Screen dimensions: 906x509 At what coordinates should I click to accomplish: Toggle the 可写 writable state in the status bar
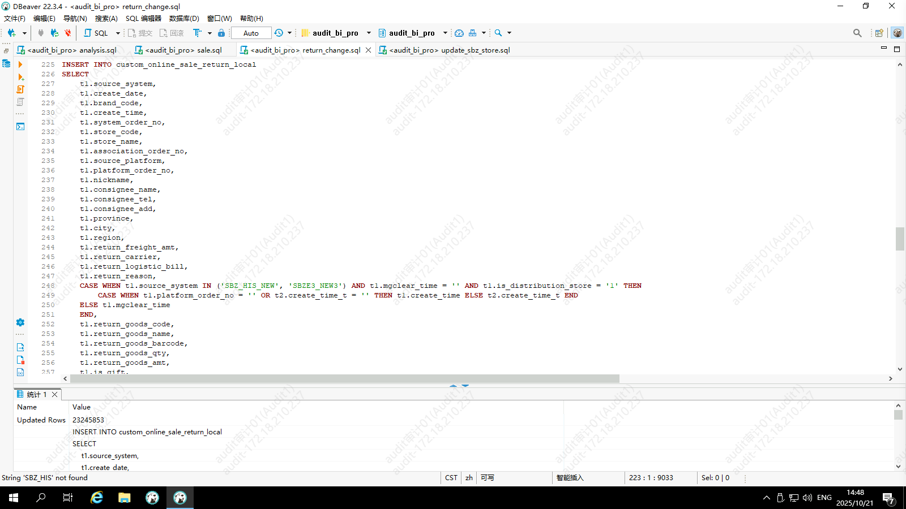tap(488, 478)
